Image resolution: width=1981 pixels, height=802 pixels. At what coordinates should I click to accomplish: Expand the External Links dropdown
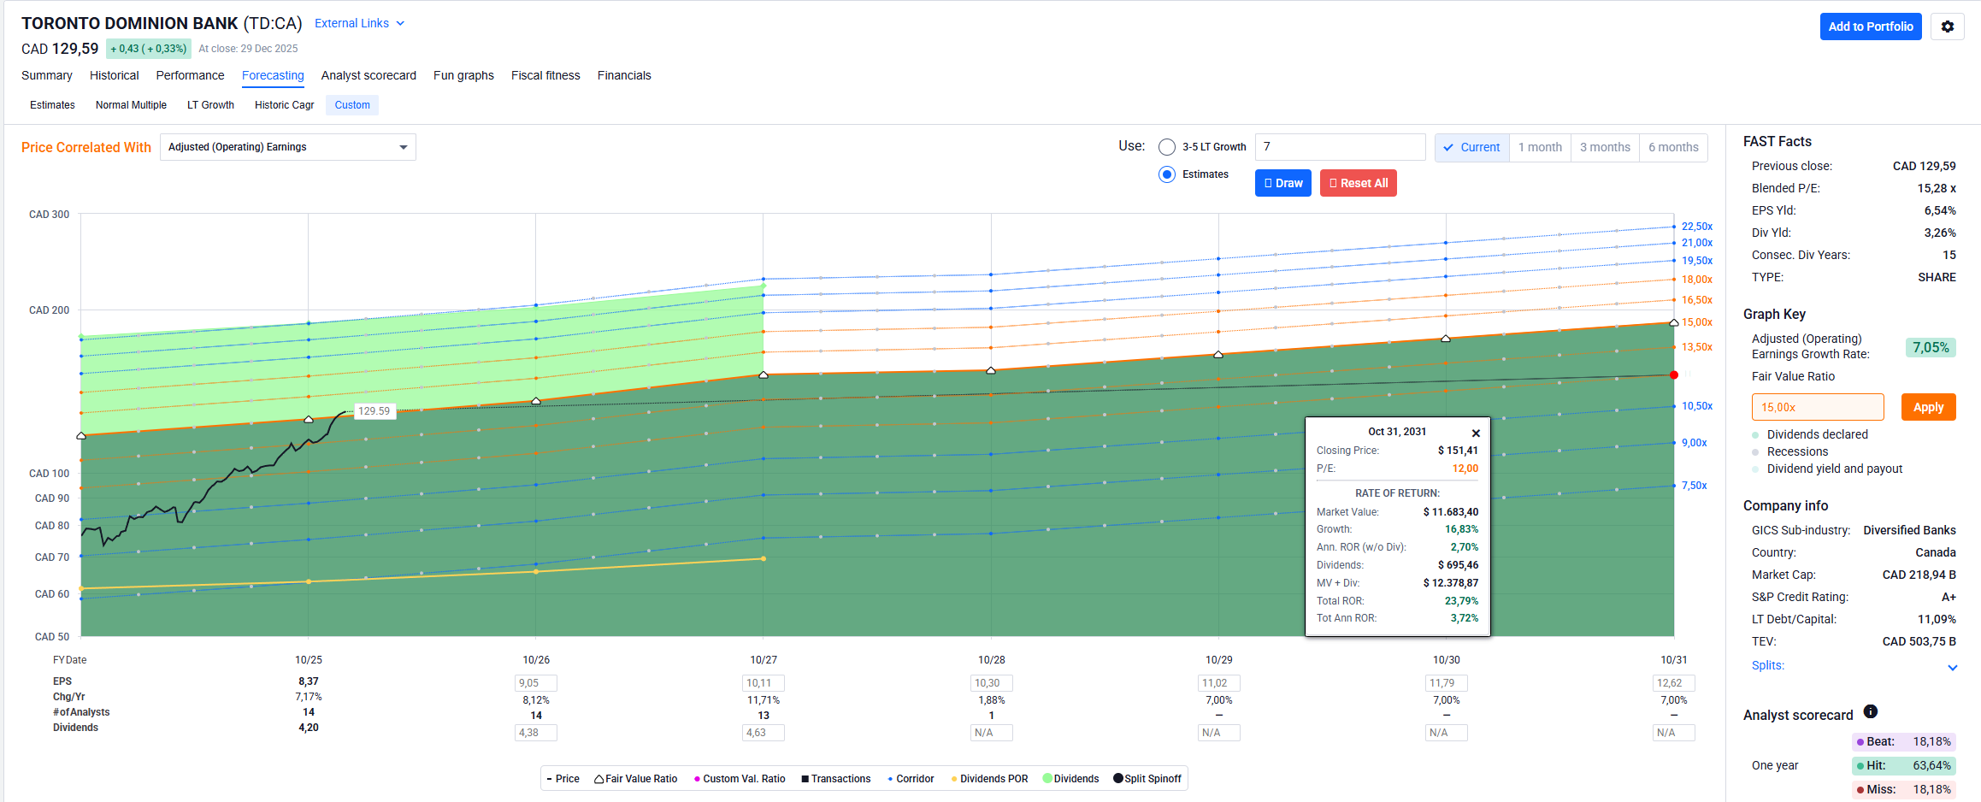[x=359, y=23]
